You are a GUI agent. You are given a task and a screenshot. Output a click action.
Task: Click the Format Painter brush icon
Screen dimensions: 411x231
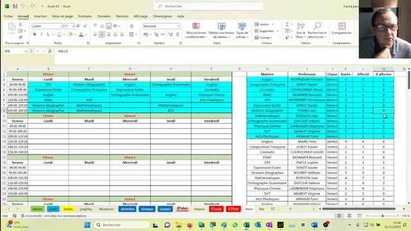[x=20, y=37]
